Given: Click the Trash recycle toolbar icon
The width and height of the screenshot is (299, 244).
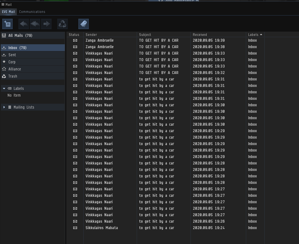Looking at the screenshot, I should [63, 24].
